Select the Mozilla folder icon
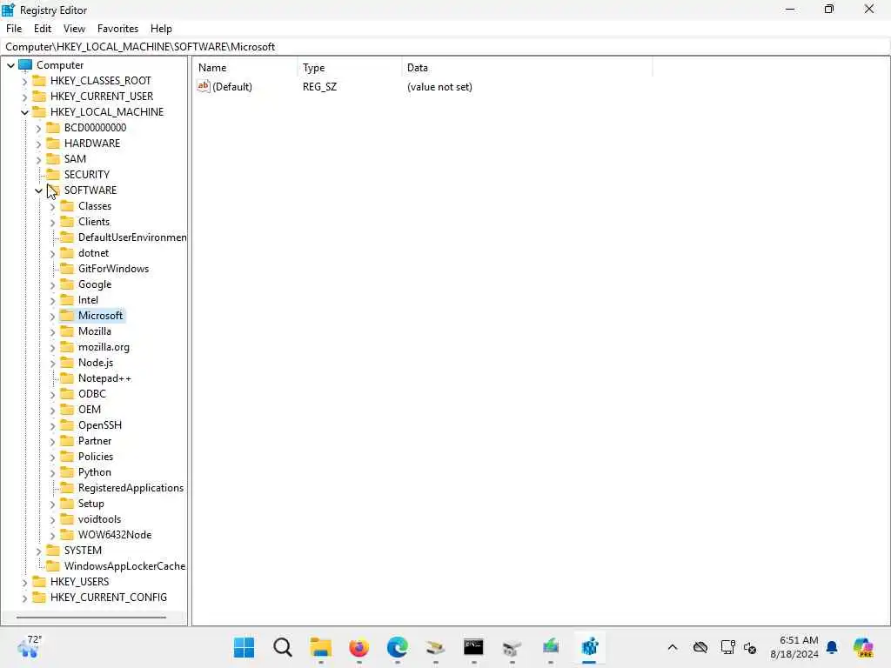This screenshot has height=668, width=891. (67, 331)
